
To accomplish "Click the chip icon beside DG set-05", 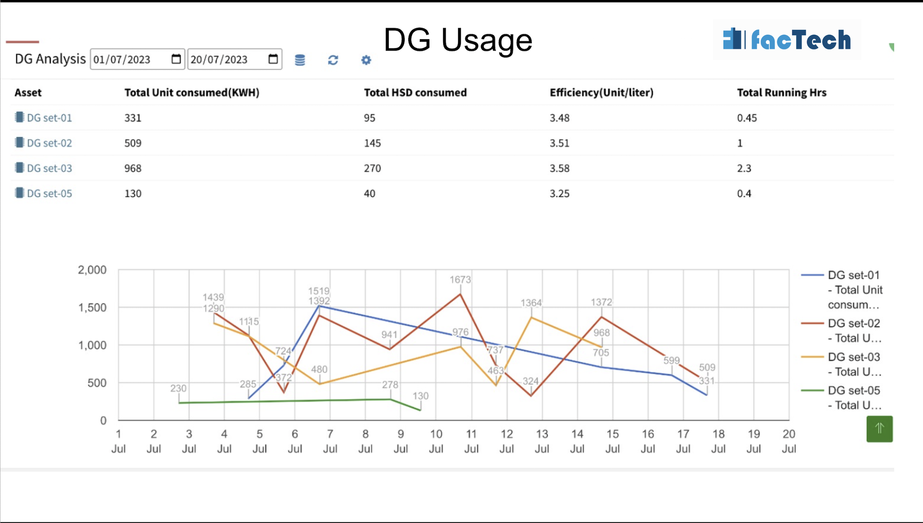I will pos(19,193).
